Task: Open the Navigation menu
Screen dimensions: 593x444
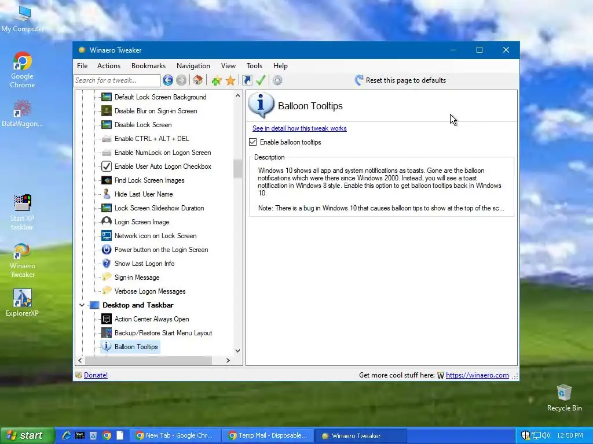Action: click(x=193, y=66)
